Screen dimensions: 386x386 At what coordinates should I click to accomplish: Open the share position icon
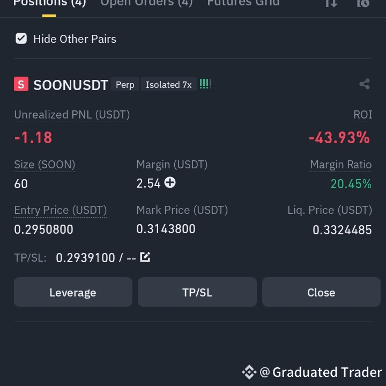[x=365, y=84]
